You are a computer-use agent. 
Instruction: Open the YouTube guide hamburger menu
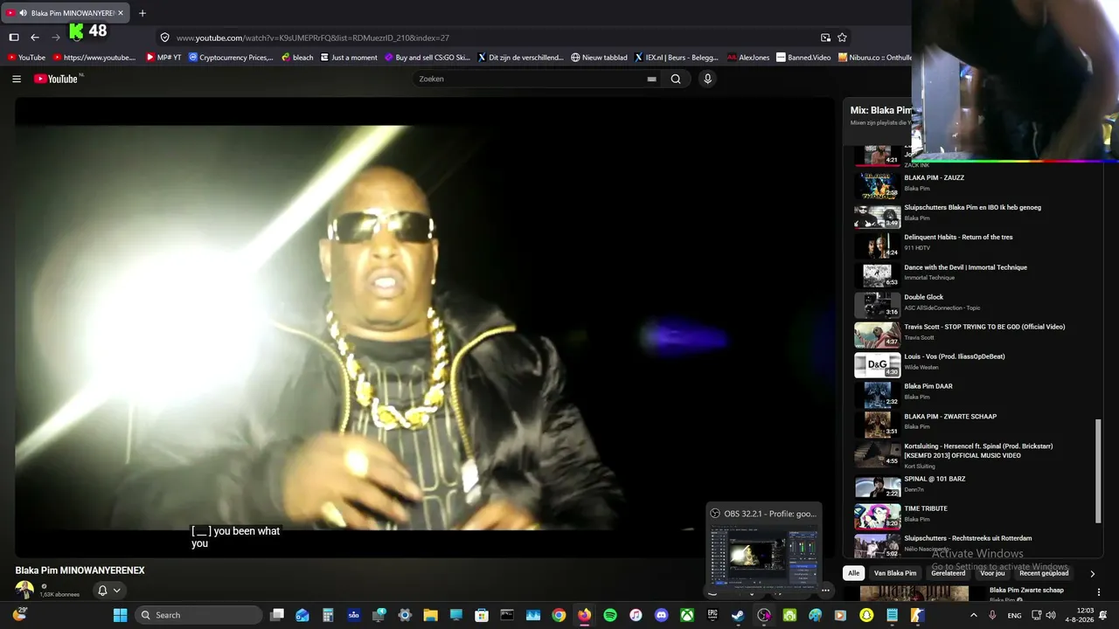click(17, 79)
